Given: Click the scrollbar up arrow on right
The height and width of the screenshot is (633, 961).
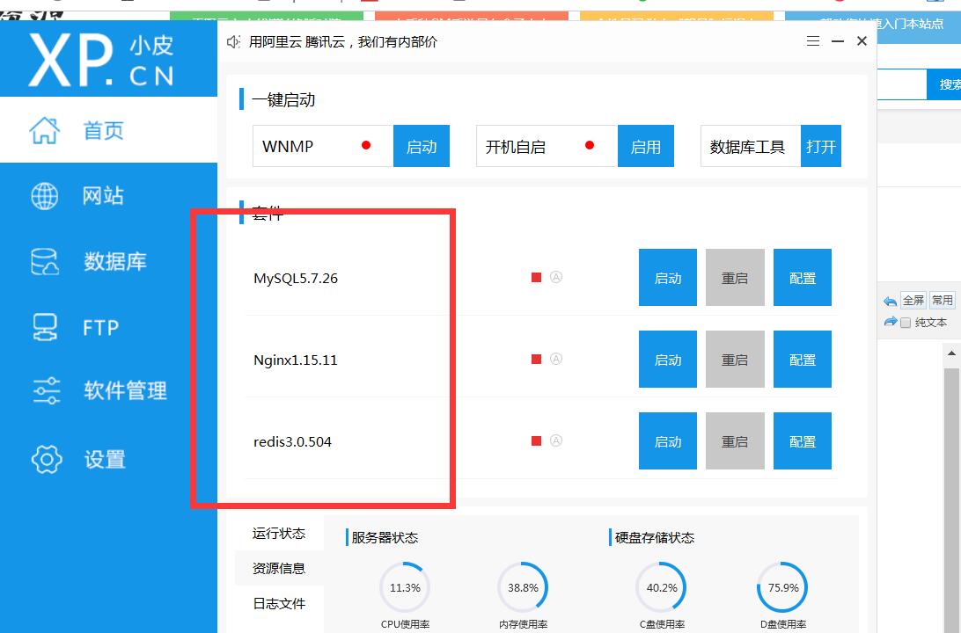Looking at the screenshot, I should (951, 353).
